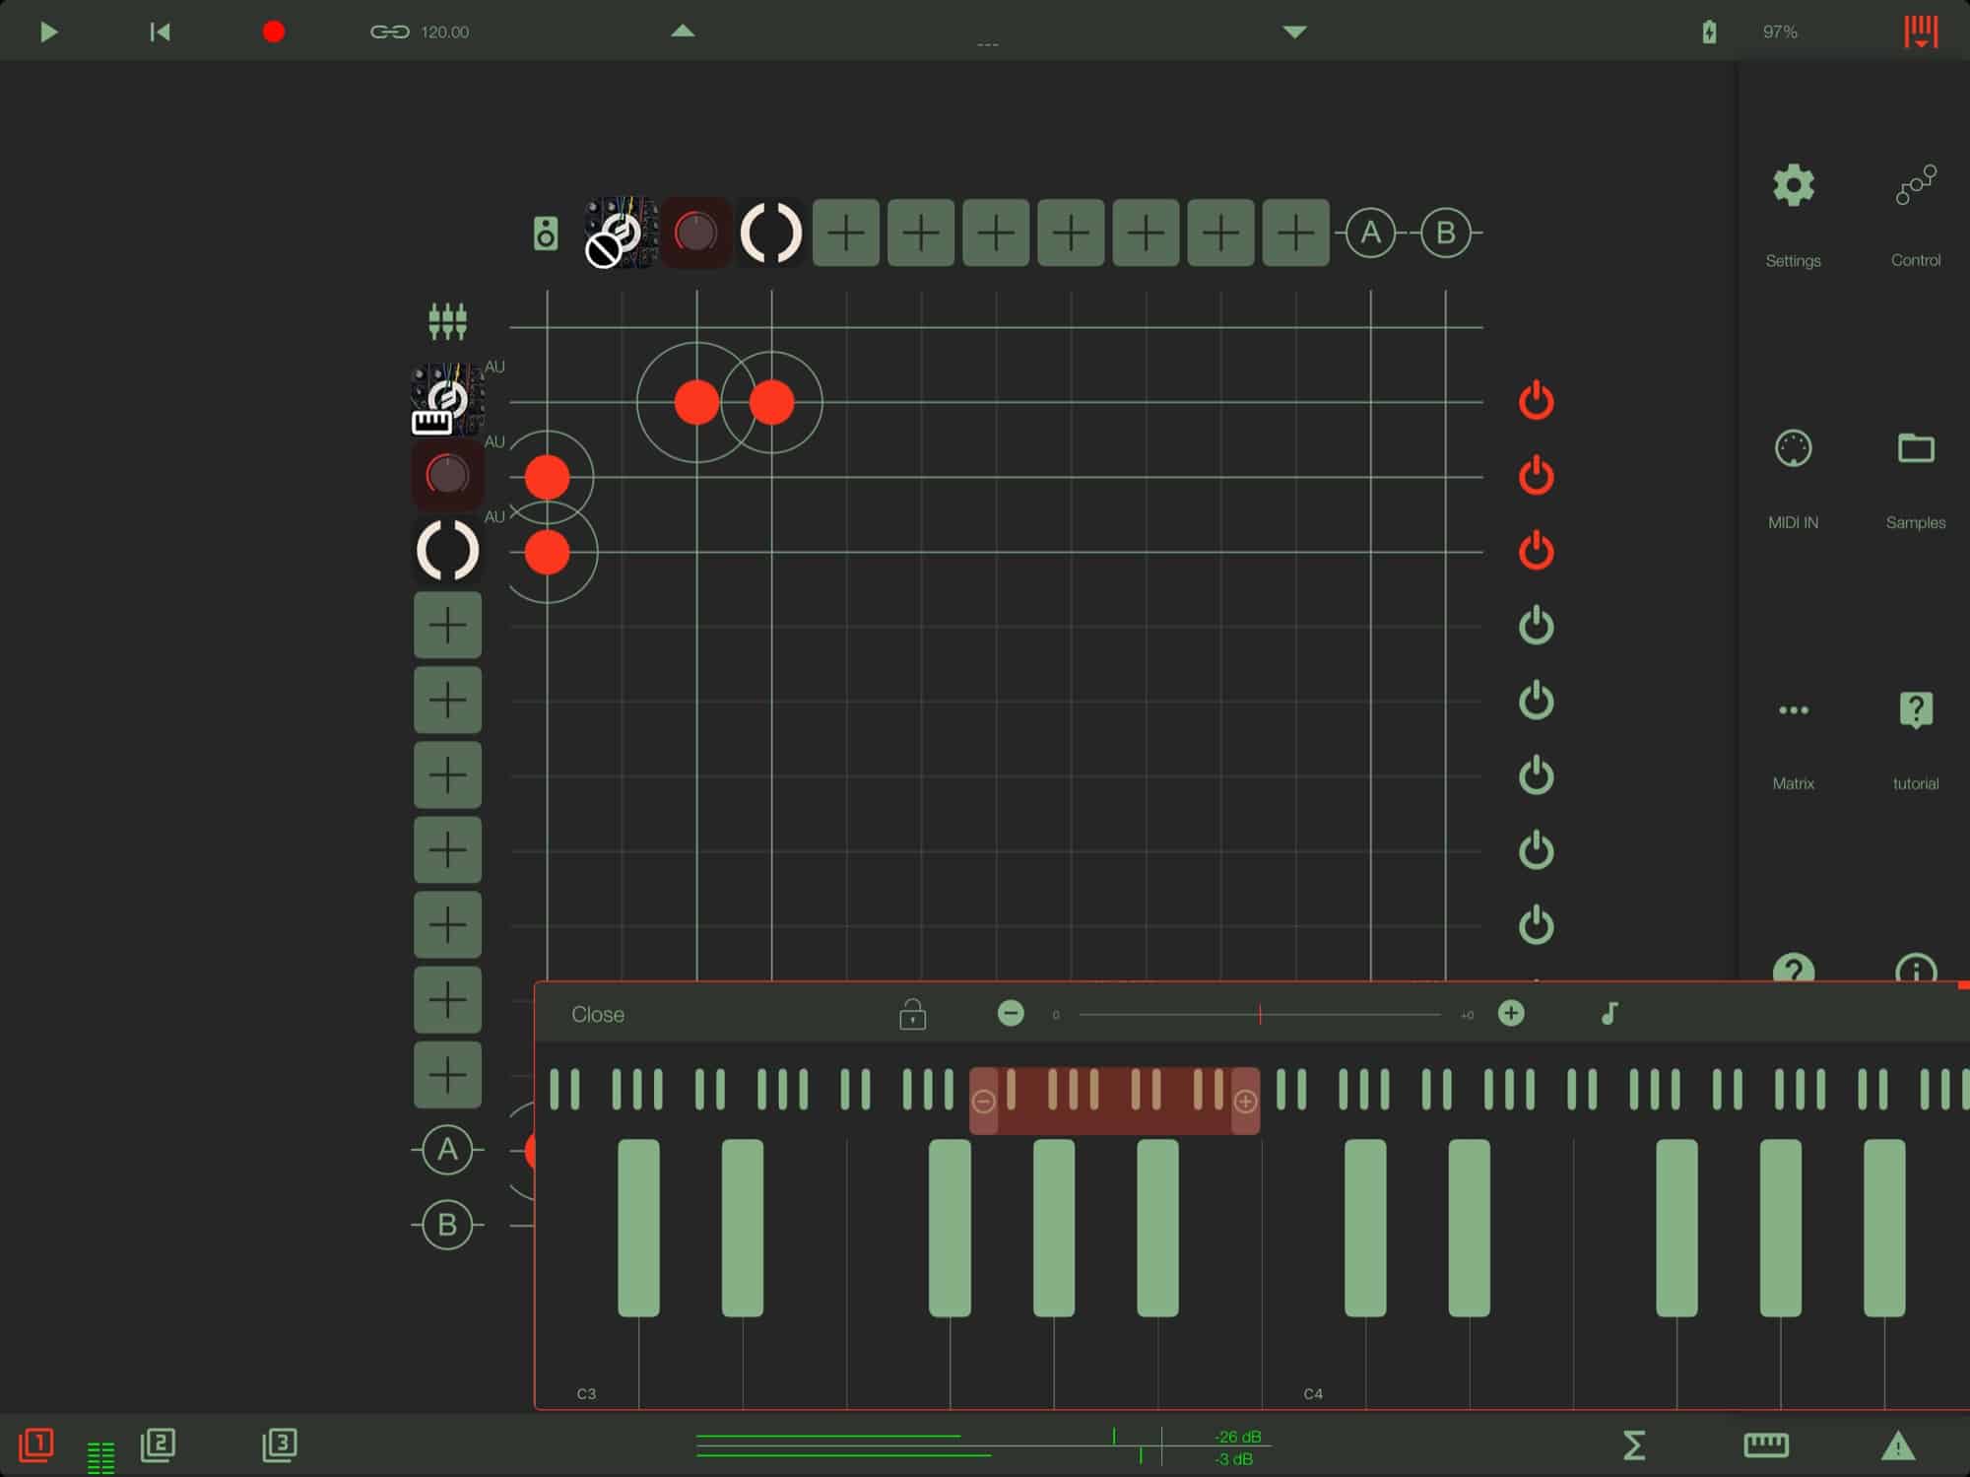
Task: Extend keyboard range with red plus handle
Action: coord(1245,1101)
